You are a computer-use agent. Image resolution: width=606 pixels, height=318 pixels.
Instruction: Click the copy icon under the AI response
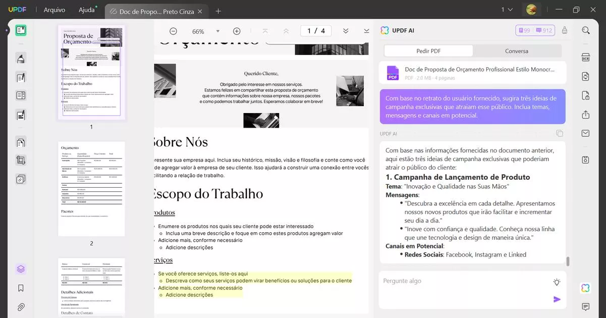(559, 133)
